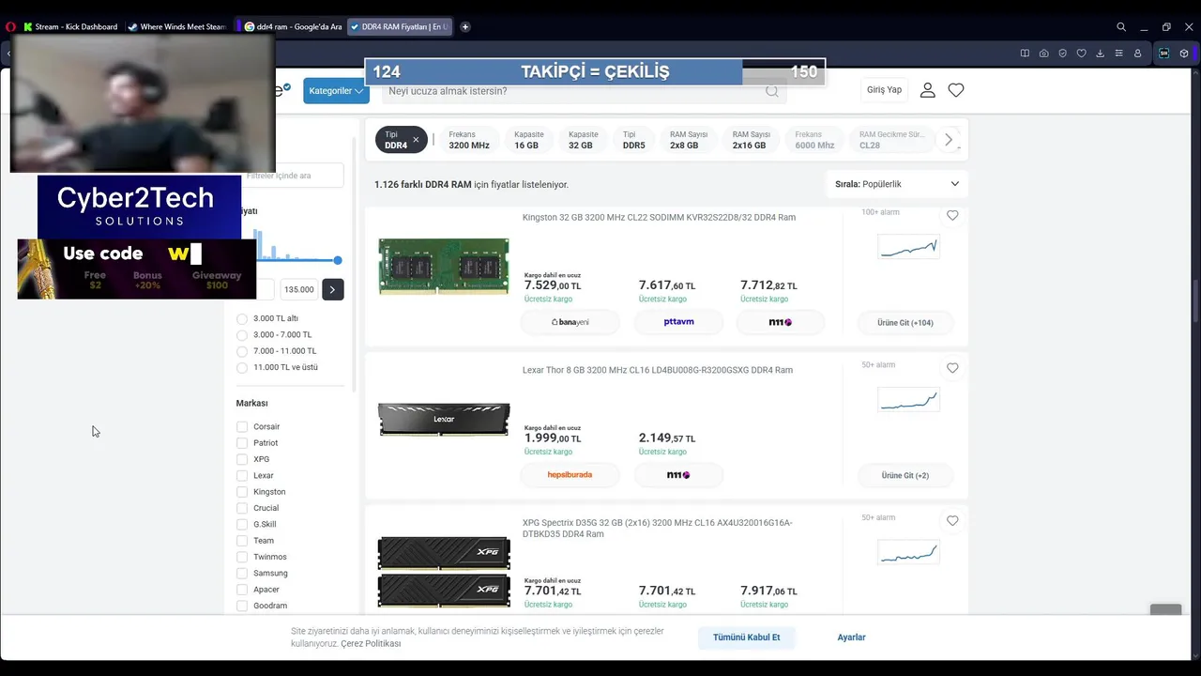This screenshot has width=1201, height=676.
Task: View XPG Spectrix price history chart
Action: click(908, 552)
